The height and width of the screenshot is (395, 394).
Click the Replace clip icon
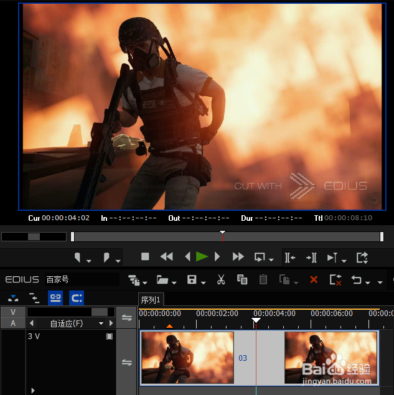click(x=284, y=280)
